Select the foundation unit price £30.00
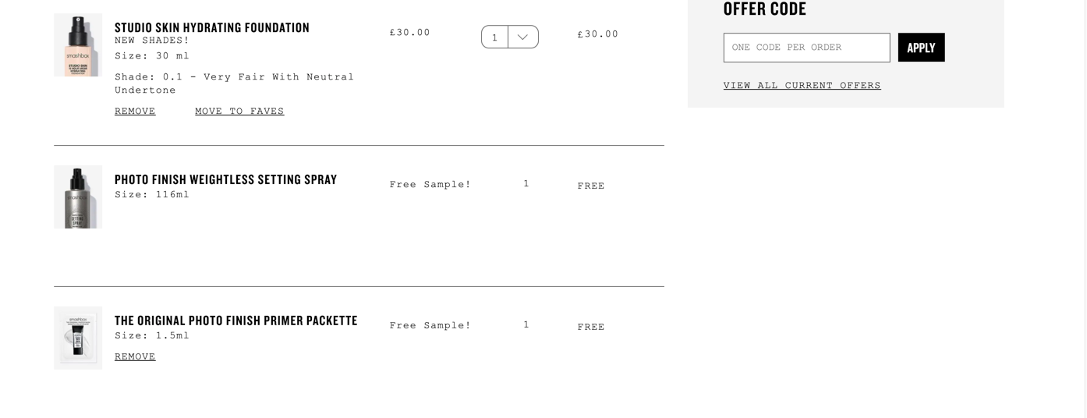Image resolution: width=1087 pixels, height=418 pixels. click(409, 32)
